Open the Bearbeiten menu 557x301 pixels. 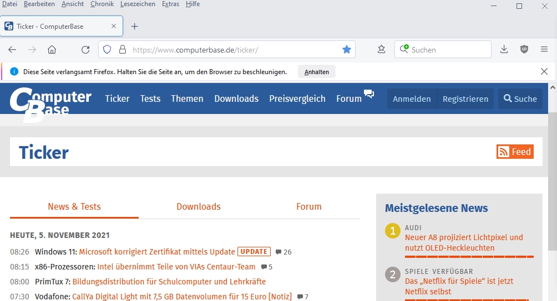[39, 4]
